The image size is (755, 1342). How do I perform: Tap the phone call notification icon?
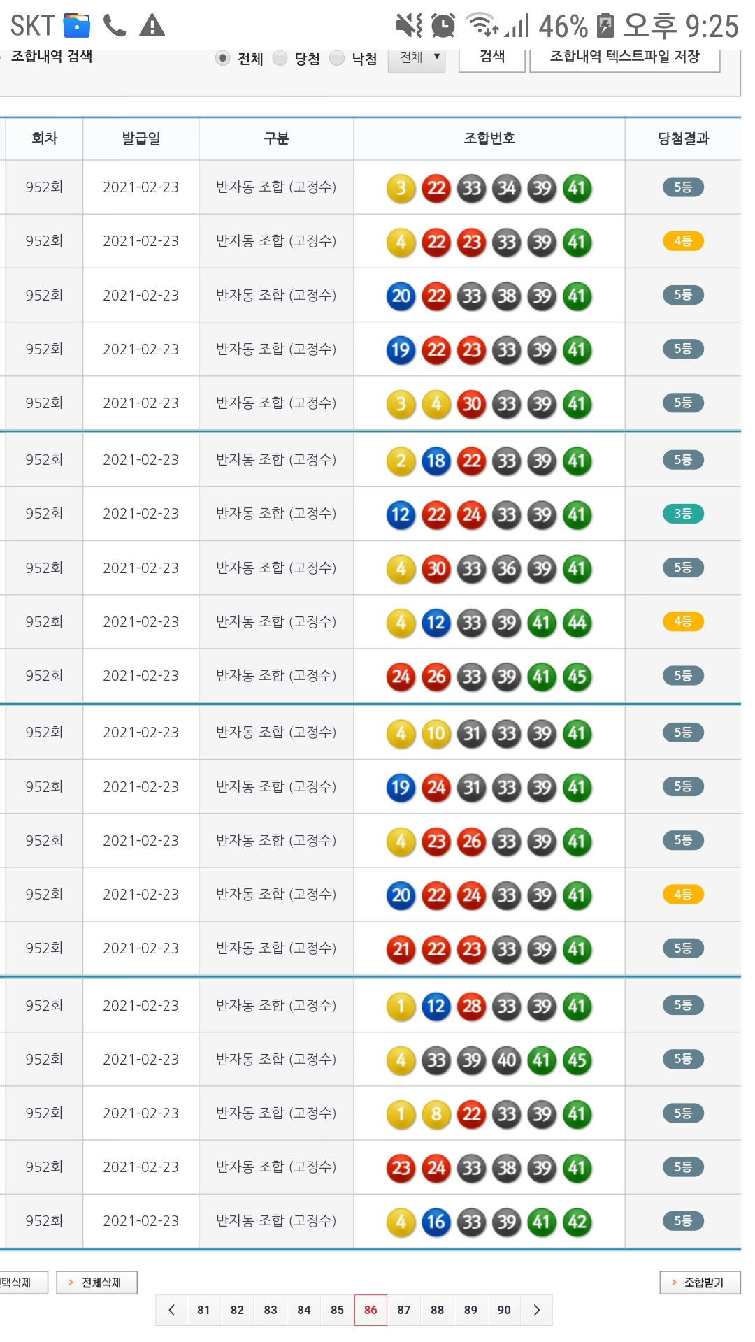click(x=115, y=26)
